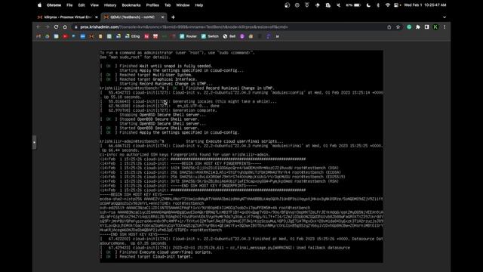The height and width of the screenshot is (272, 483).
Task: Open the History menu
Action: (110, 5)
